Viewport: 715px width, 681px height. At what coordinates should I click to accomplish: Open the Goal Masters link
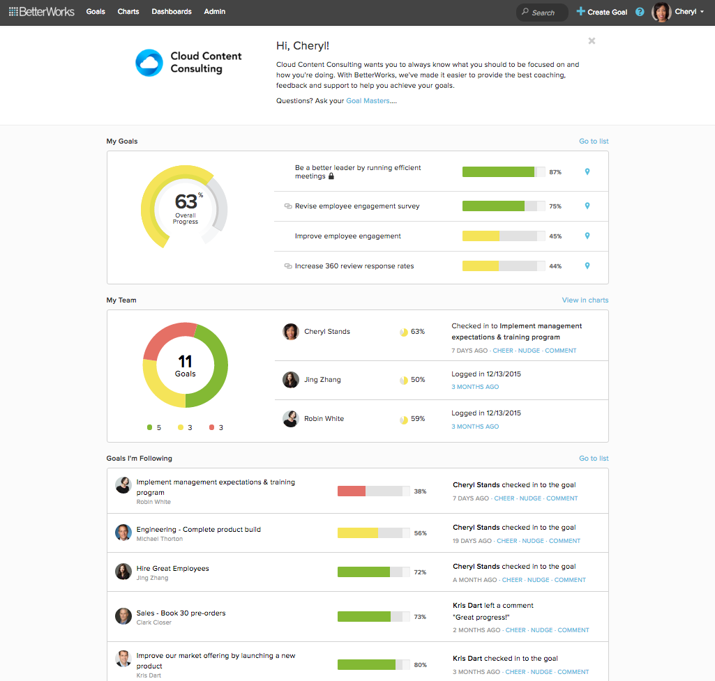pyautogui.click(x=368, y=100)
